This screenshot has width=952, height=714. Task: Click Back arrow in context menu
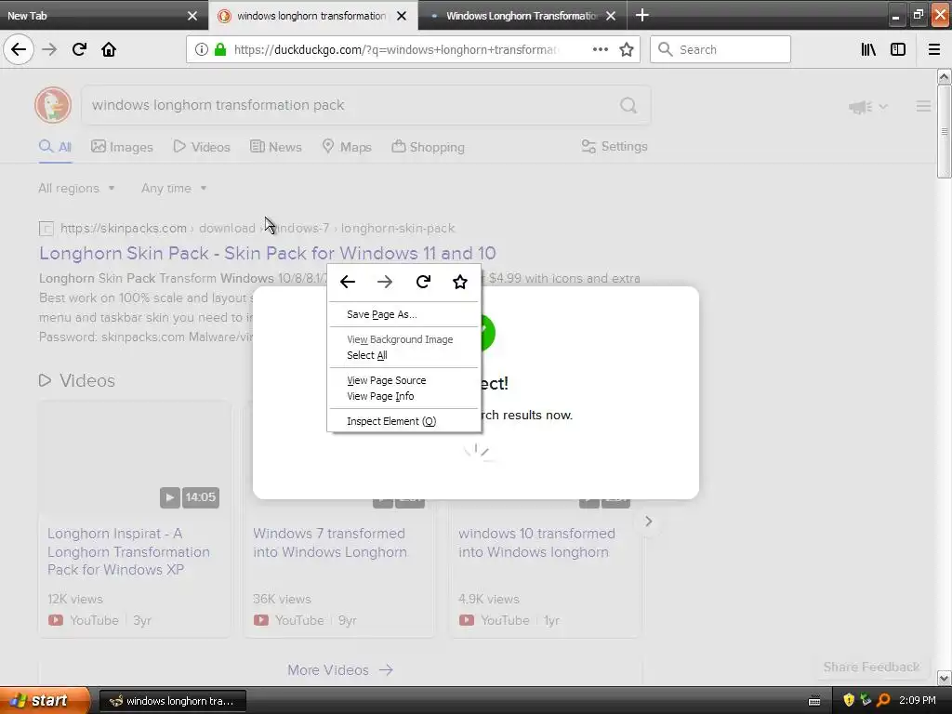click(x=348, y=282)
